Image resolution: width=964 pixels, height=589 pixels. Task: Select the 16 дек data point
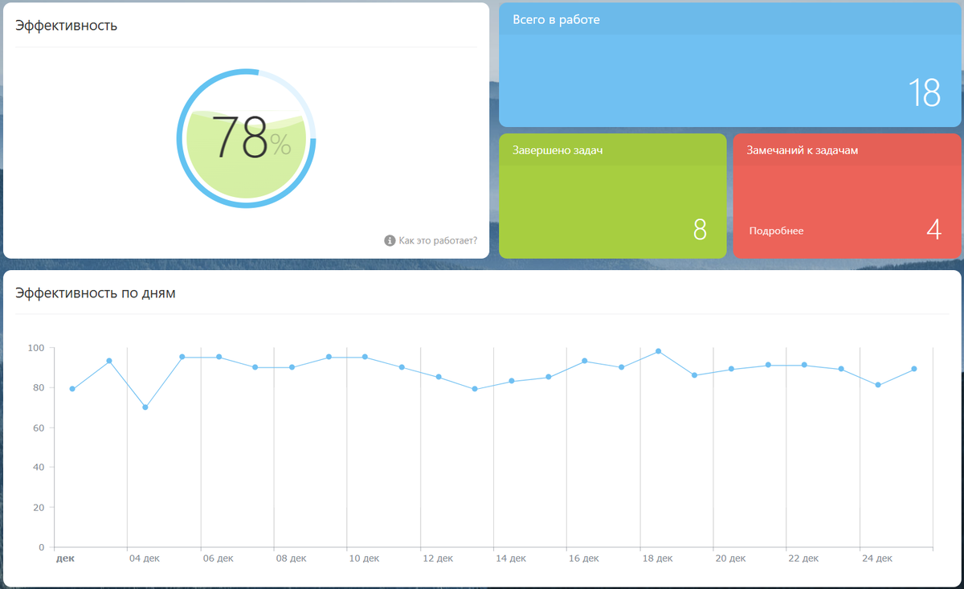(585, 361)
